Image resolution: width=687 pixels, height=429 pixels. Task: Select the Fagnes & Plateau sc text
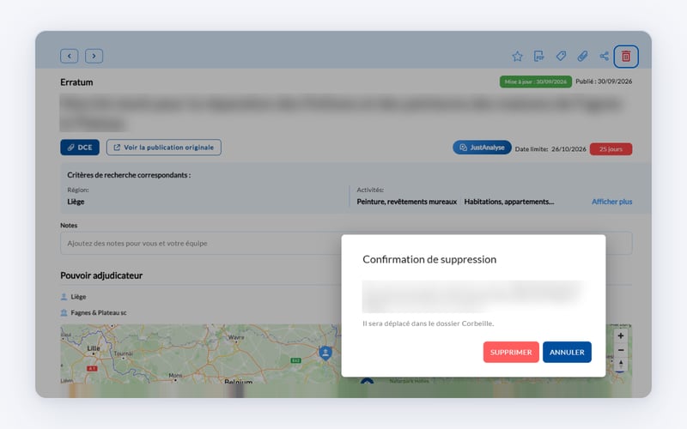pyautogui.click(x=99, y=312)
